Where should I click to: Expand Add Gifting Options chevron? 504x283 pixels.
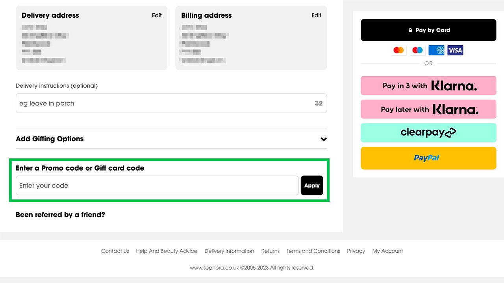(324, 139)
